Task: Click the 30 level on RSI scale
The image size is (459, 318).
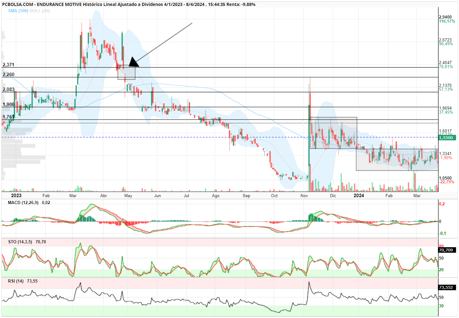Action: coord(441,306)
